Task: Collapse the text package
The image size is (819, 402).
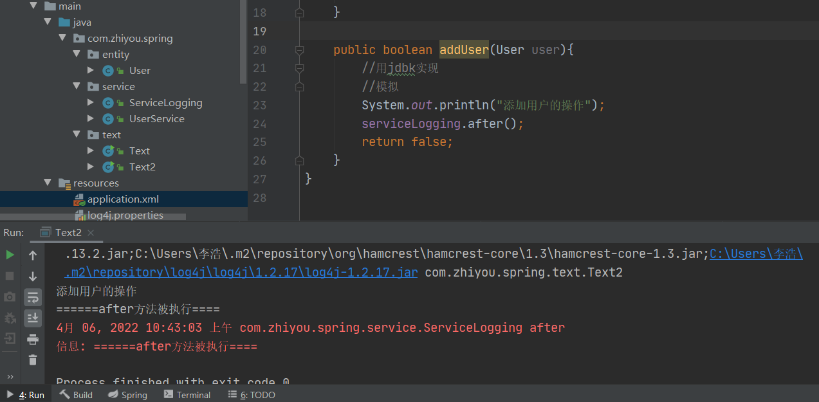Action: pyautogui.click(x=77, y=134)
